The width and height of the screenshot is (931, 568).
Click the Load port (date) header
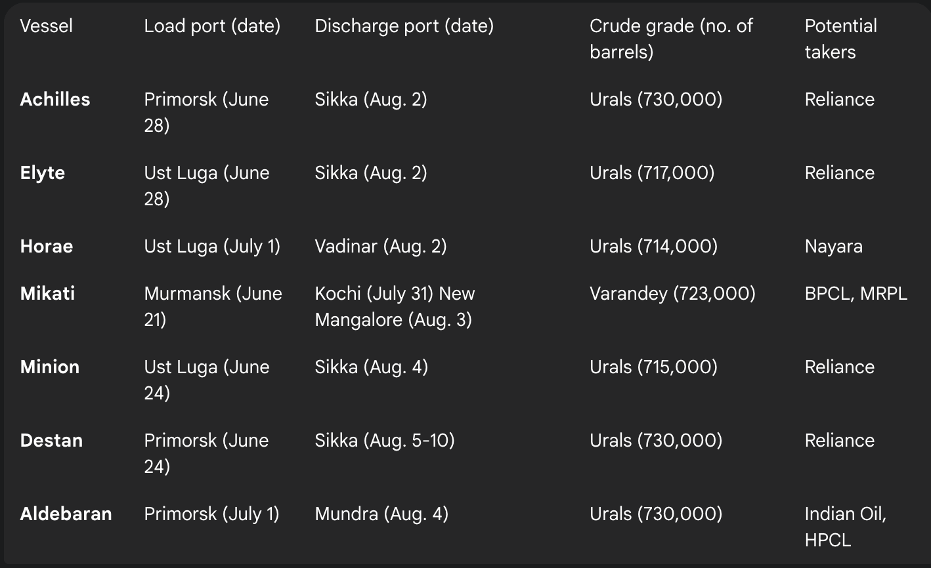click(x=212, y=26)
